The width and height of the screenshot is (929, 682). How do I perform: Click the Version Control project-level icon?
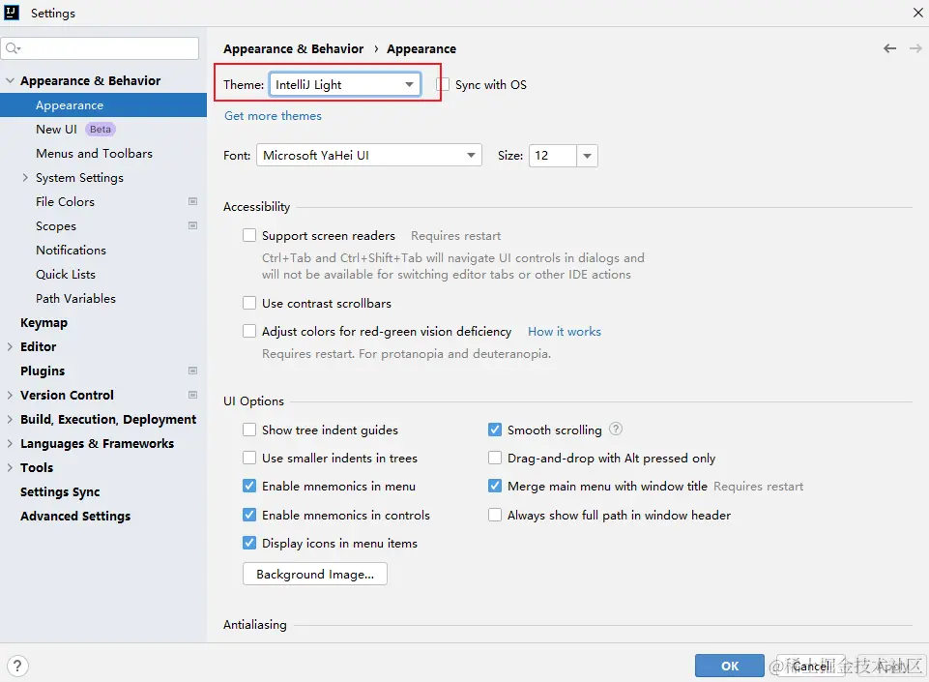[192, 395]
